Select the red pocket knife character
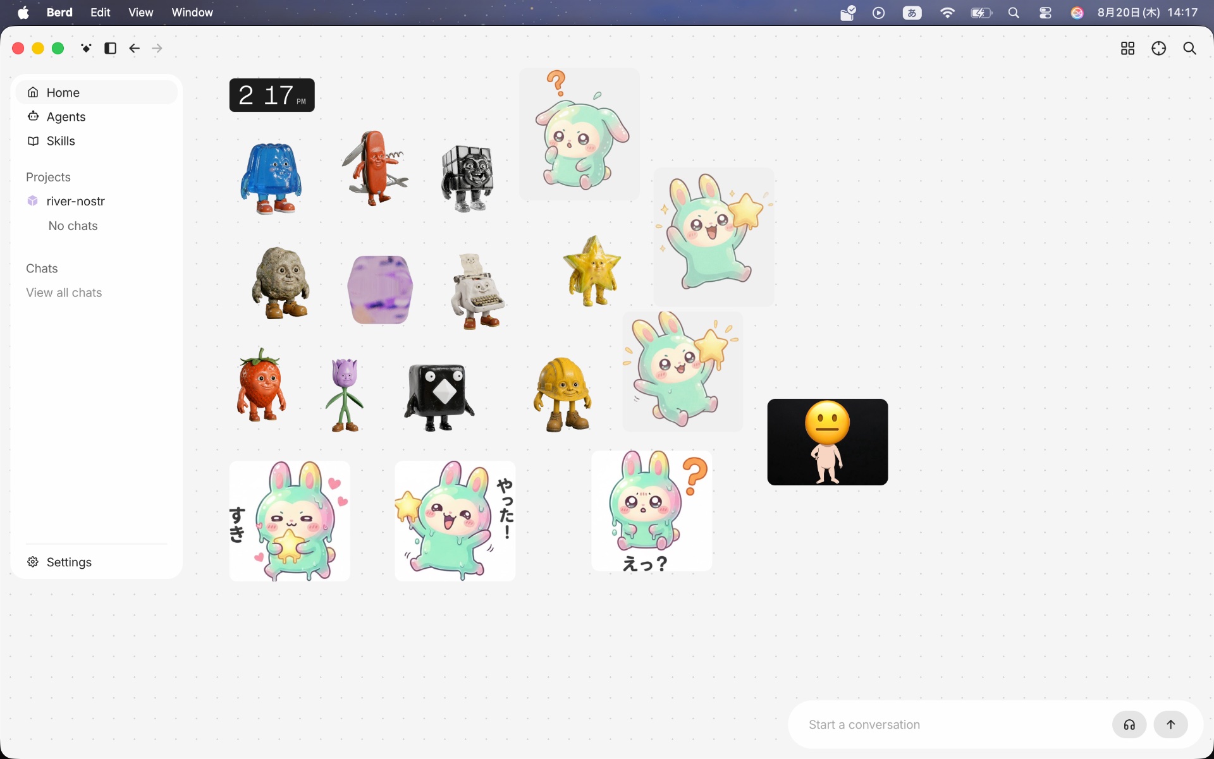This screenshot has height=759, width=1214. [376, 168]
